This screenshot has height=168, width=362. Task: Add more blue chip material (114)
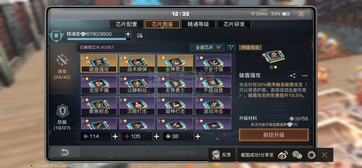[x=115, y=136]
